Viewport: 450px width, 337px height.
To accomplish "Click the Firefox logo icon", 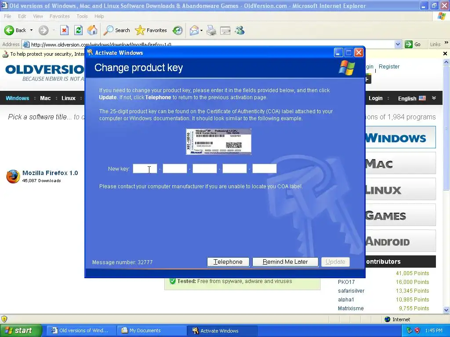I will tap(13, 176).
